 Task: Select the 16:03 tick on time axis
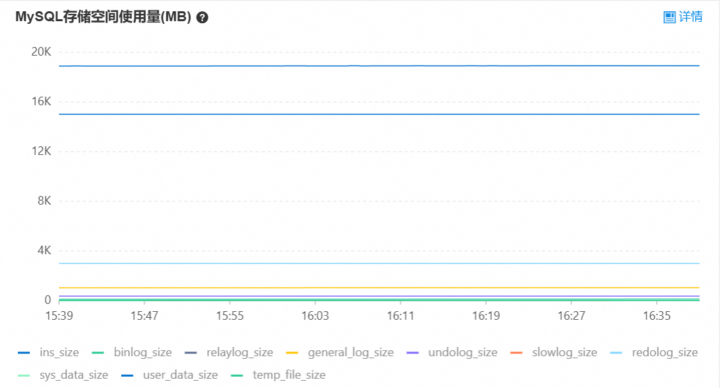click(x=315, y=316)
